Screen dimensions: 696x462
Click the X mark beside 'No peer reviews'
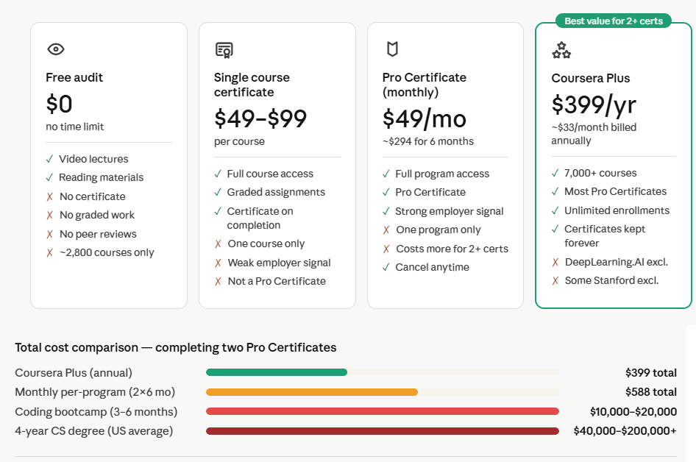click(x=50, y=234)
